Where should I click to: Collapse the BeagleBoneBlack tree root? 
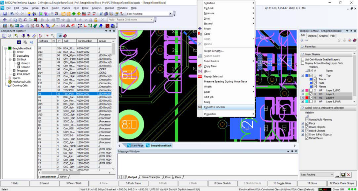(x=5, y=48)
